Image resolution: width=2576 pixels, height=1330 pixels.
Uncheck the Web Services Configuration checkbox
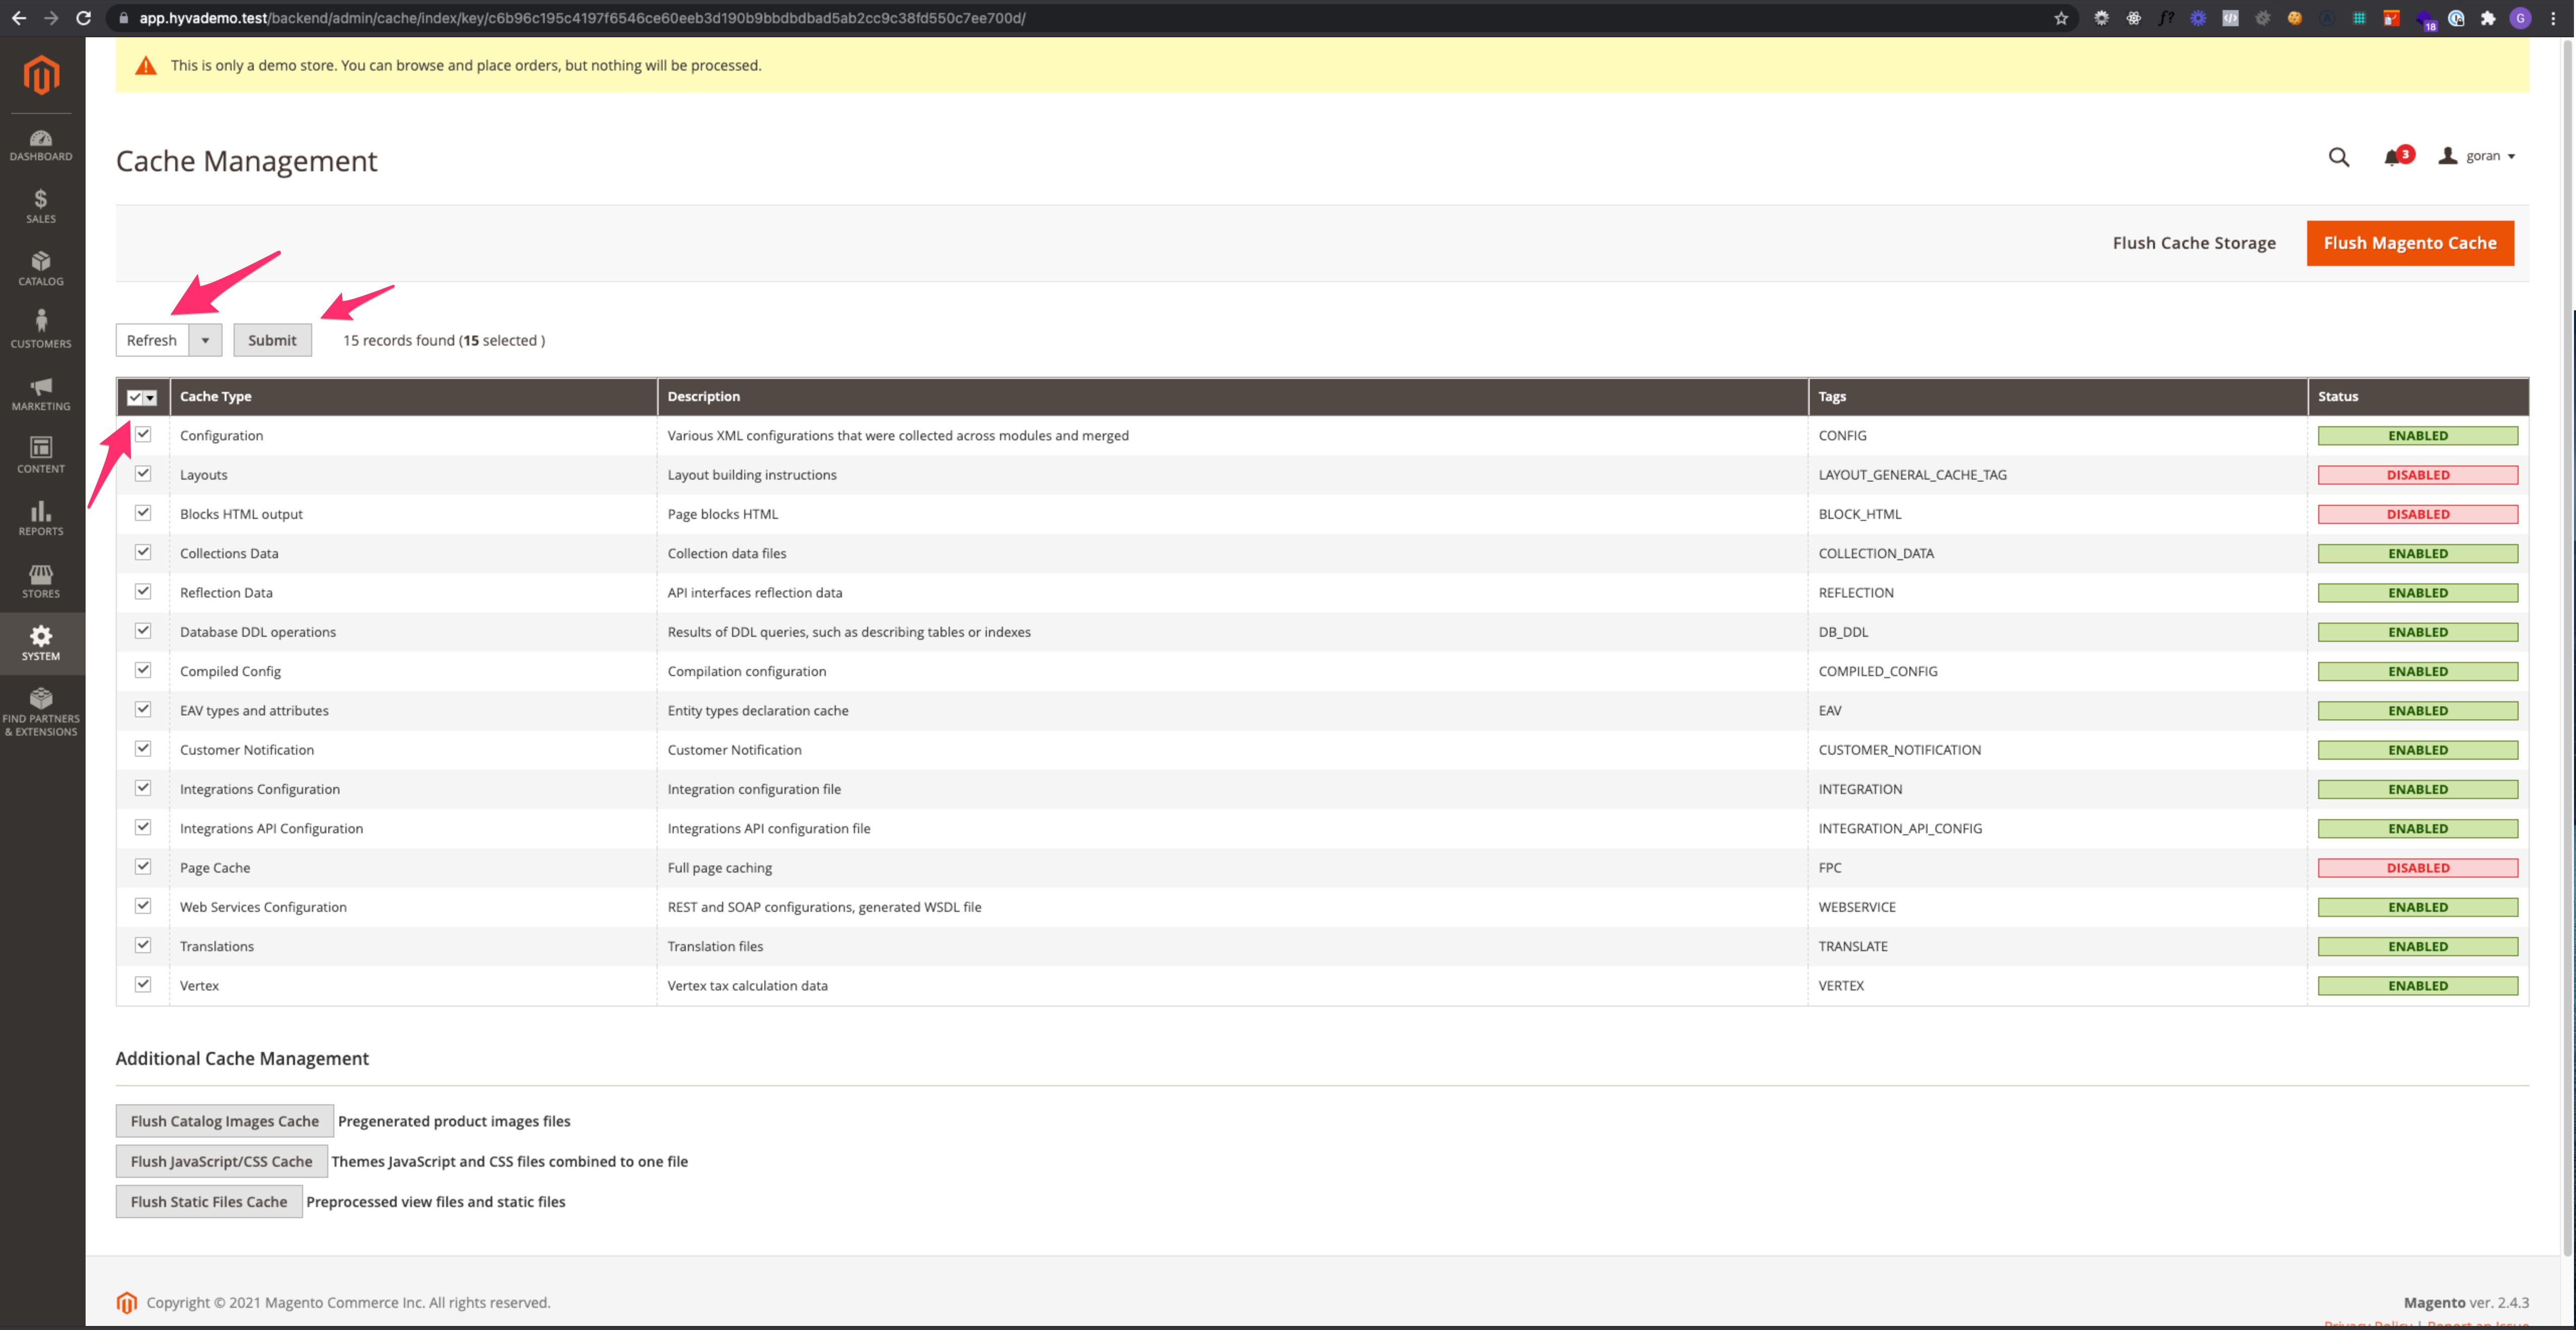click(x=143, y=906)
